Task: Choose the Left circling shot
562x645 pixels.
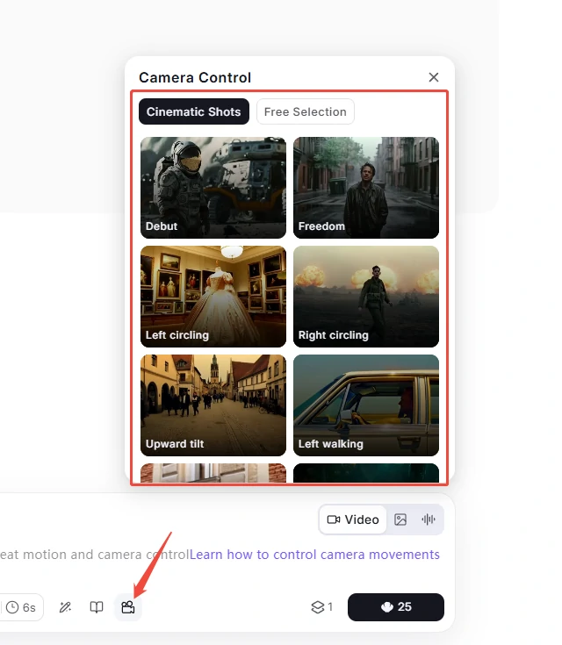Action: coord(213,297)
